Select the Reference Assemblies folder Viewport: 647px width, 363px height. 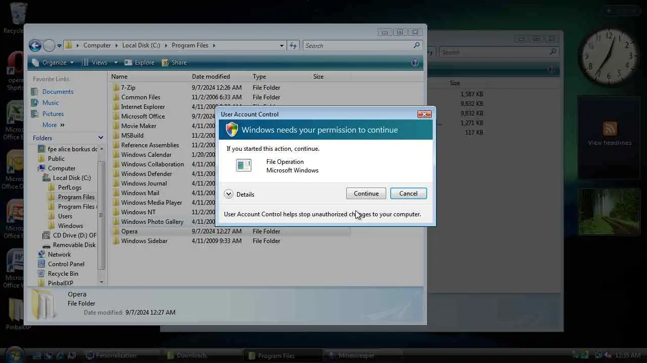(150, 145)
